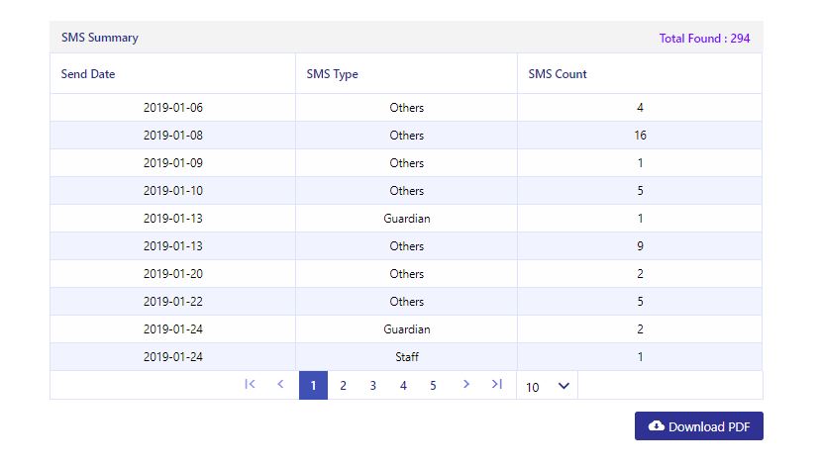This screenshot has width=820, height=467.
Task: Open rows-per-page dropdown showing 10
Action: (547, 386)
